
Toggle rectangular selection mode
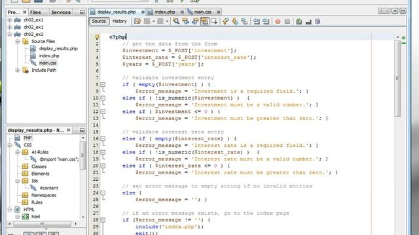(214, 22)
